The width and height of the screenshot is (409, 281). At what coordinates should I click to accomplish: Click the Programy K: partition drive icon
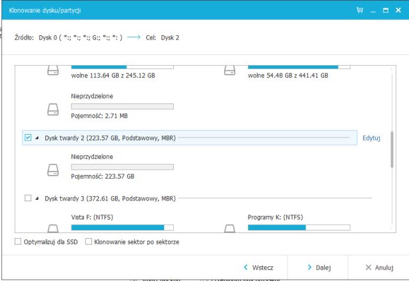coord(229,227)
